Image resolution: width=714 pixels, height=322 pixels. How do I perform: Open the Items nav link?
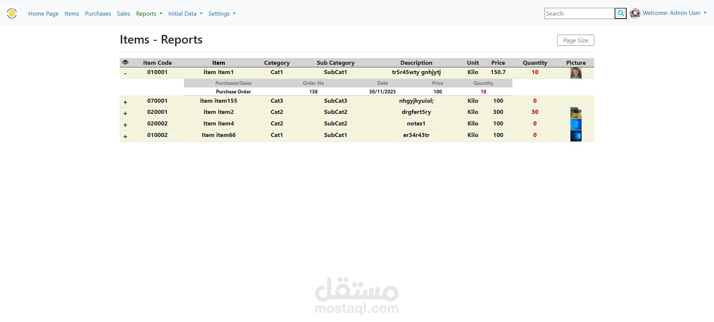72,13
